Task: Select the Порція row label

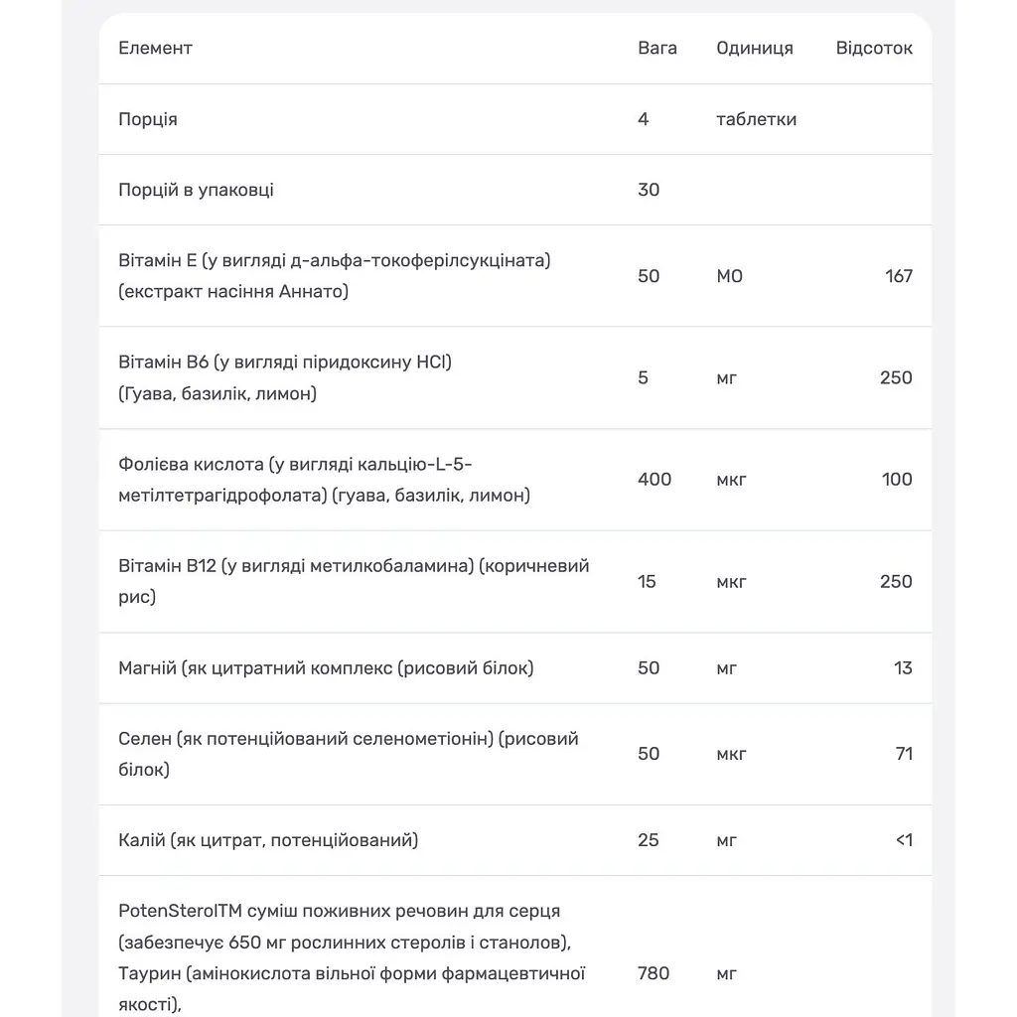Action: pos(147,119)
